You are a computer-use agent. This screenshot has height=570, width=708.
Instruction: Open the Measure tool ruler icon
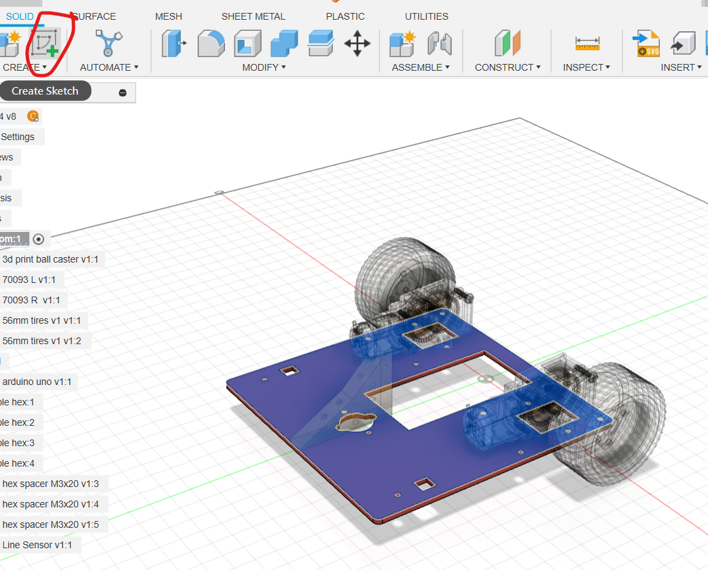[587, 44]
